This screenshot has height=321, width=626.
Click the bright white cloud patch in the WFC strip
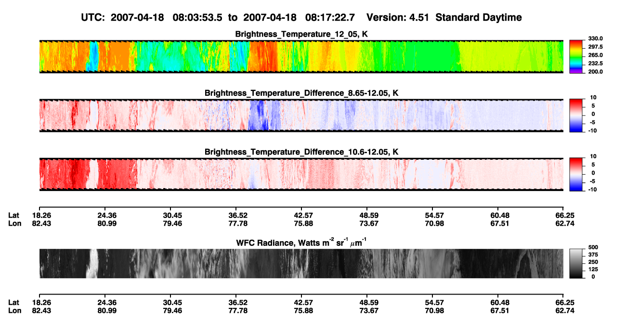click(91, 263)
